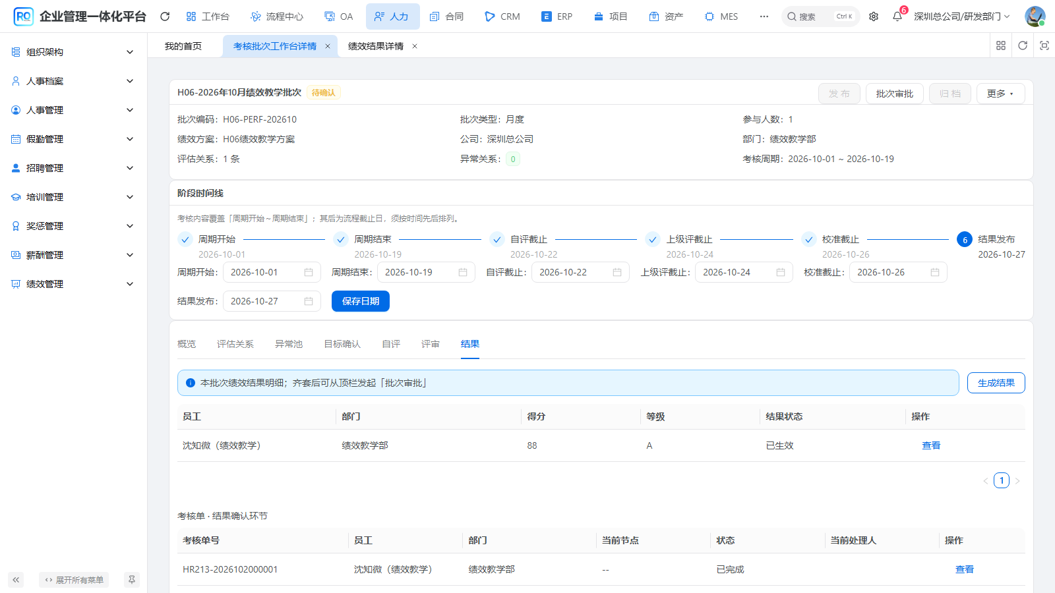Open 深圳总公司/研发部门 organization switcher
Image resolution: width=1055 pixels, height=593 pixels.
(x=961, y=16)
